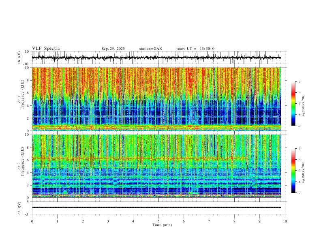Click the "2" tick on the time axis
Image resolution: width=321 pixels, height=248 pixels.
(x=83, y=221)
